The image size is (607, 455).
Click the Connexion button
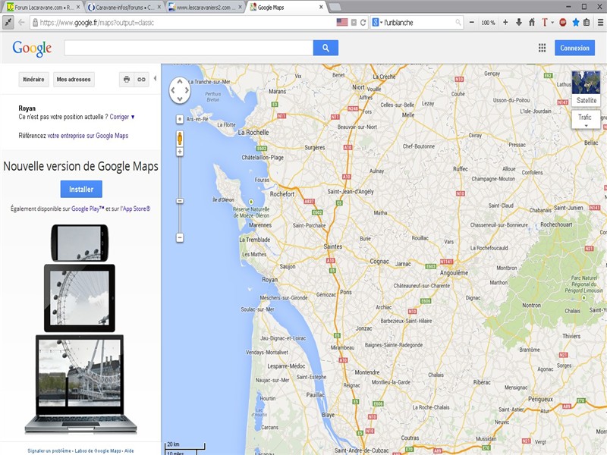(574, 48)
